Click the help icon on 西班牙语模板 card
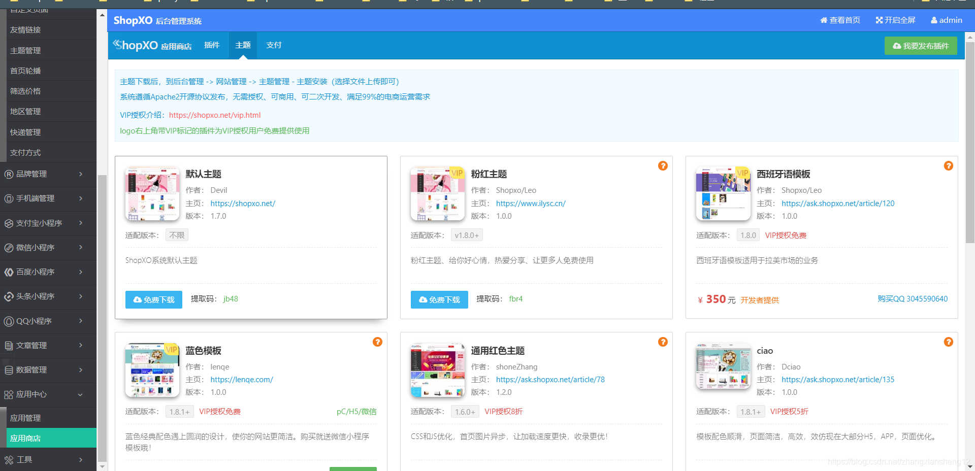Screen dimensions: 975x471 [948, 166]
